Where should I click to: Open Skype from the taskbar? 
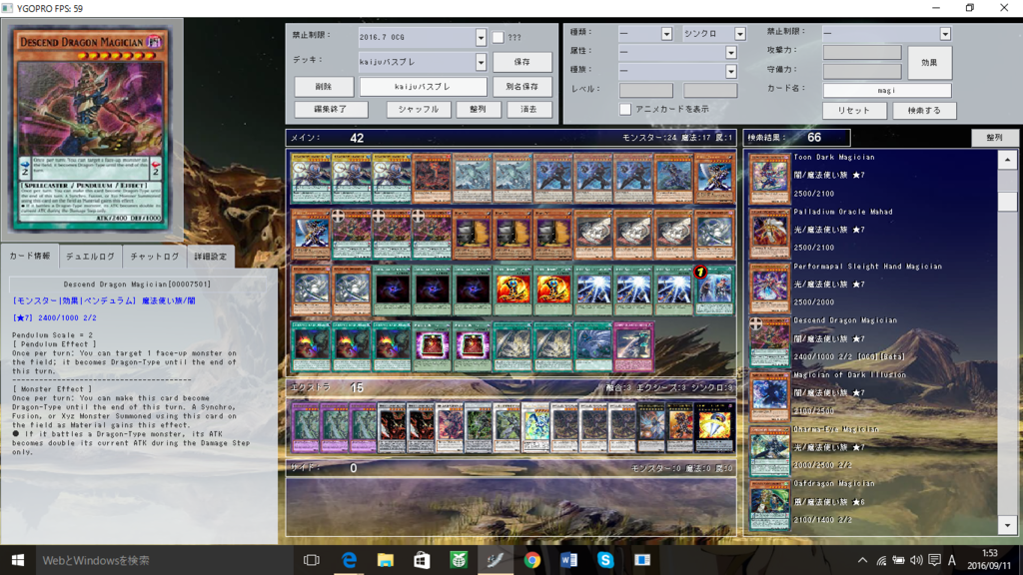coord(605,560)
